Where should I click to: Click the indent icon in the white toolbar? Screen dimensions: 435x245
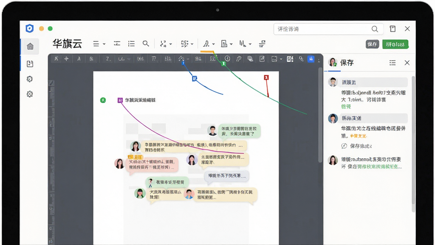point(117,44)
